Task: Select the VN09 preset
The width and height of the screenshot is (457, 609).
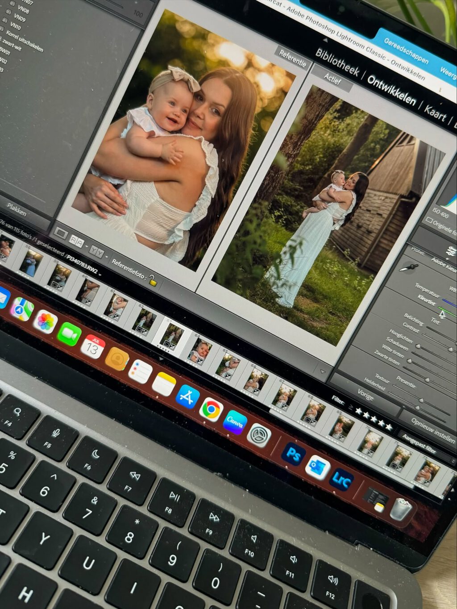Action: 19,17
